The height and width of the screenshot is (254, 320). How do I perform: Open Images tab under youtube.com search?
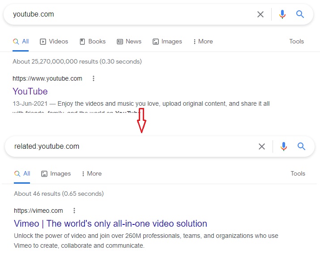pos(167,42)
